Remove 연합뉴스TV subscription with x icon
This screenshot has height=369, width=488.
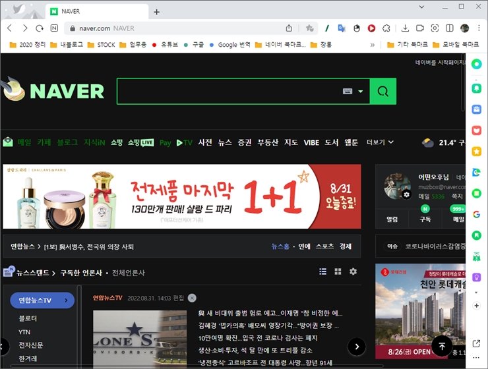click(x=192, y=298)
